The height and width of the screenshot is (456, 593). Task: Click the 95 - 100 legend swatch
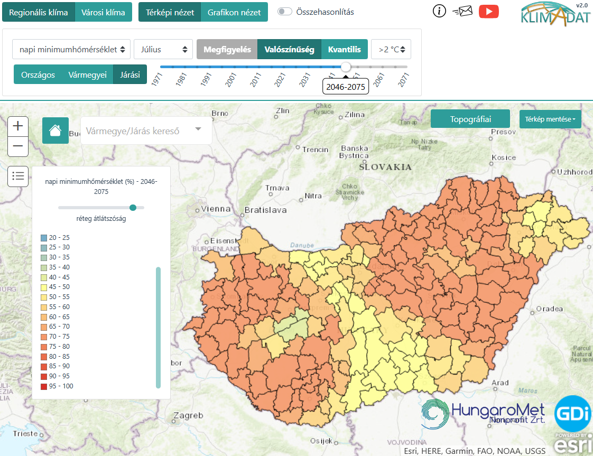point(44,386)
